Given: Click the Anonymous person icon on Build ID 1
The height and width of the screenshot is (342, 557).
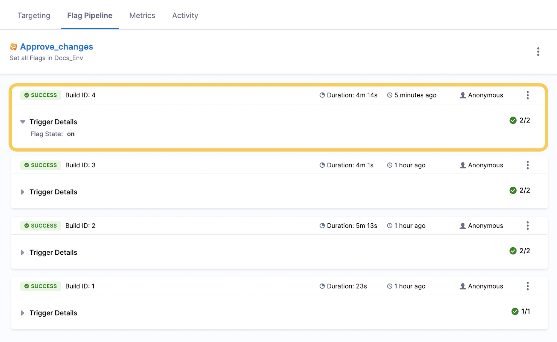Looking at the screenshot, I should tap(462, 286).
